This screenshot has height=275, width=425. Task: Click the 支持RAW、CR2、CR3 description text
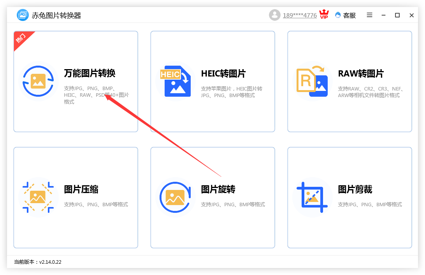(x=371, y=92)
